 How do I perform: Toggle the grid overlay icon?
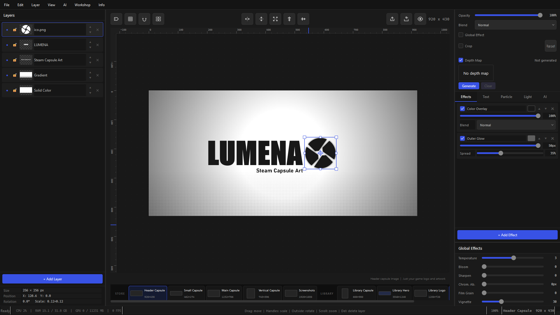pyautogui.click(x=130, y=19)
